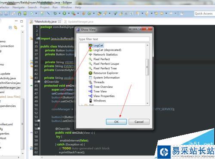Pick the Pixel Perfect Loupe magnifier icon
This screenshot has height=159, width=215.
(x=90, y=64)
